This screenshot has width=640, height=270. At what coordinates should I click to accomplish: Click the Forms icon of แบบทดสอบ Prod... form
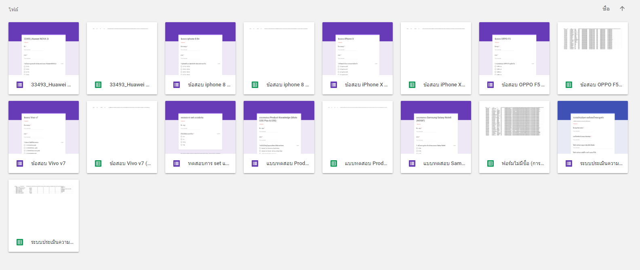[x=255, y=163]
